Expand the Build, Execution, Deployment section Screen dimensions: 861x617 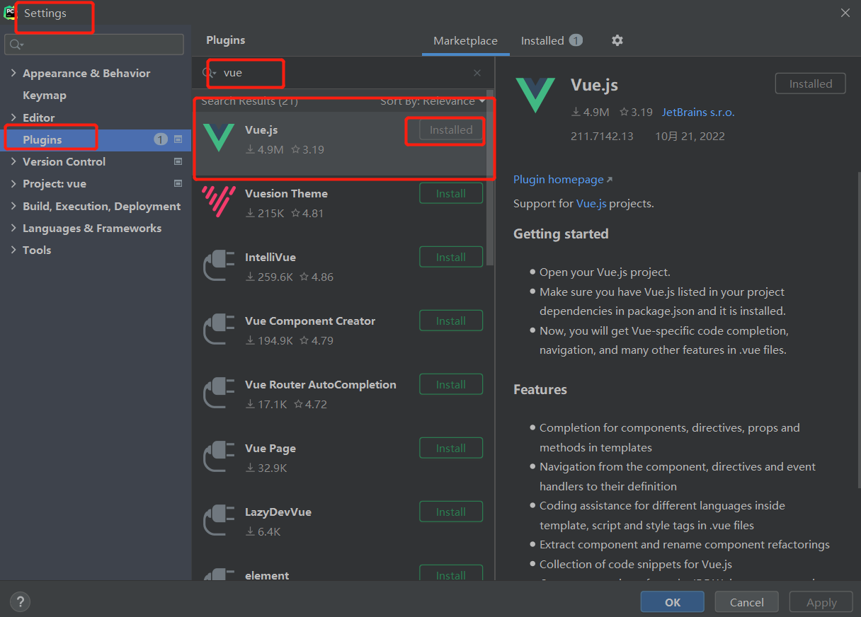[x=13, y=206]
